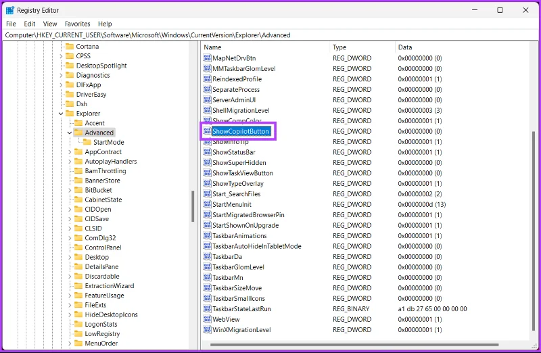Select the HideDesktopIcons key

point(111,314)
